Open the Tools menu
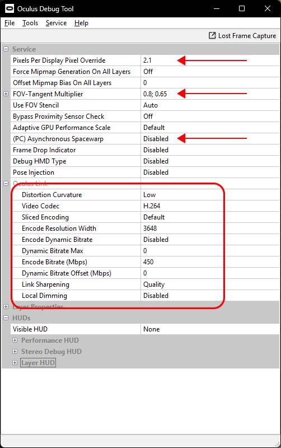This screenshot has height=448, width=281. click(x=30, y=23)
